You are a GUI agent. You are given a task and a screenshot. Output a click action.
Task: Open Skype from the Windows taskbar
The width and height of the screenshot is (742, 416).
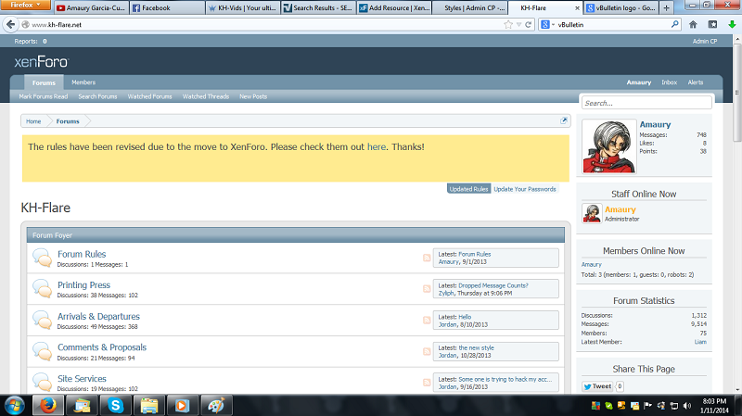click(x=115, y=405)
